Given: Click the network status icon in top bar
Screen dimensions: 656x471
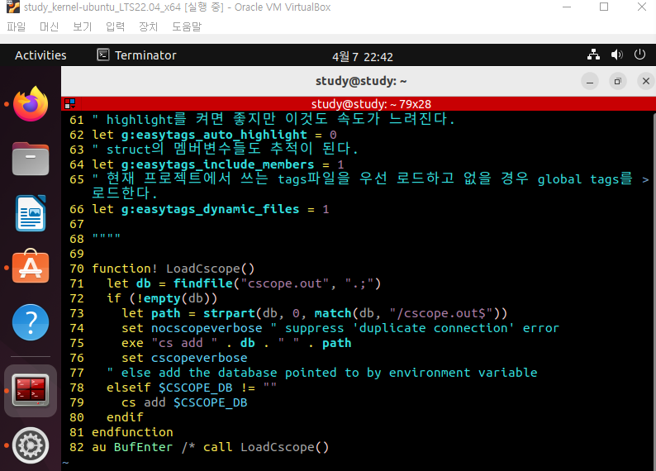Looking at the screenshot, I should point(593,55).
